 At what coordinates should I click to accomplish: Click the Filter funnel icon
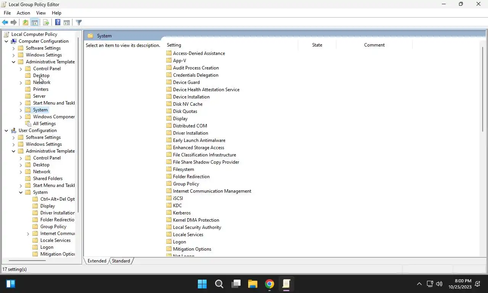point(79,23)
